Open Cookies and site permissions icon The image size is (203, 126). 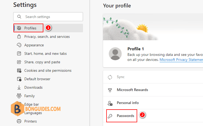tap(19, 70)
